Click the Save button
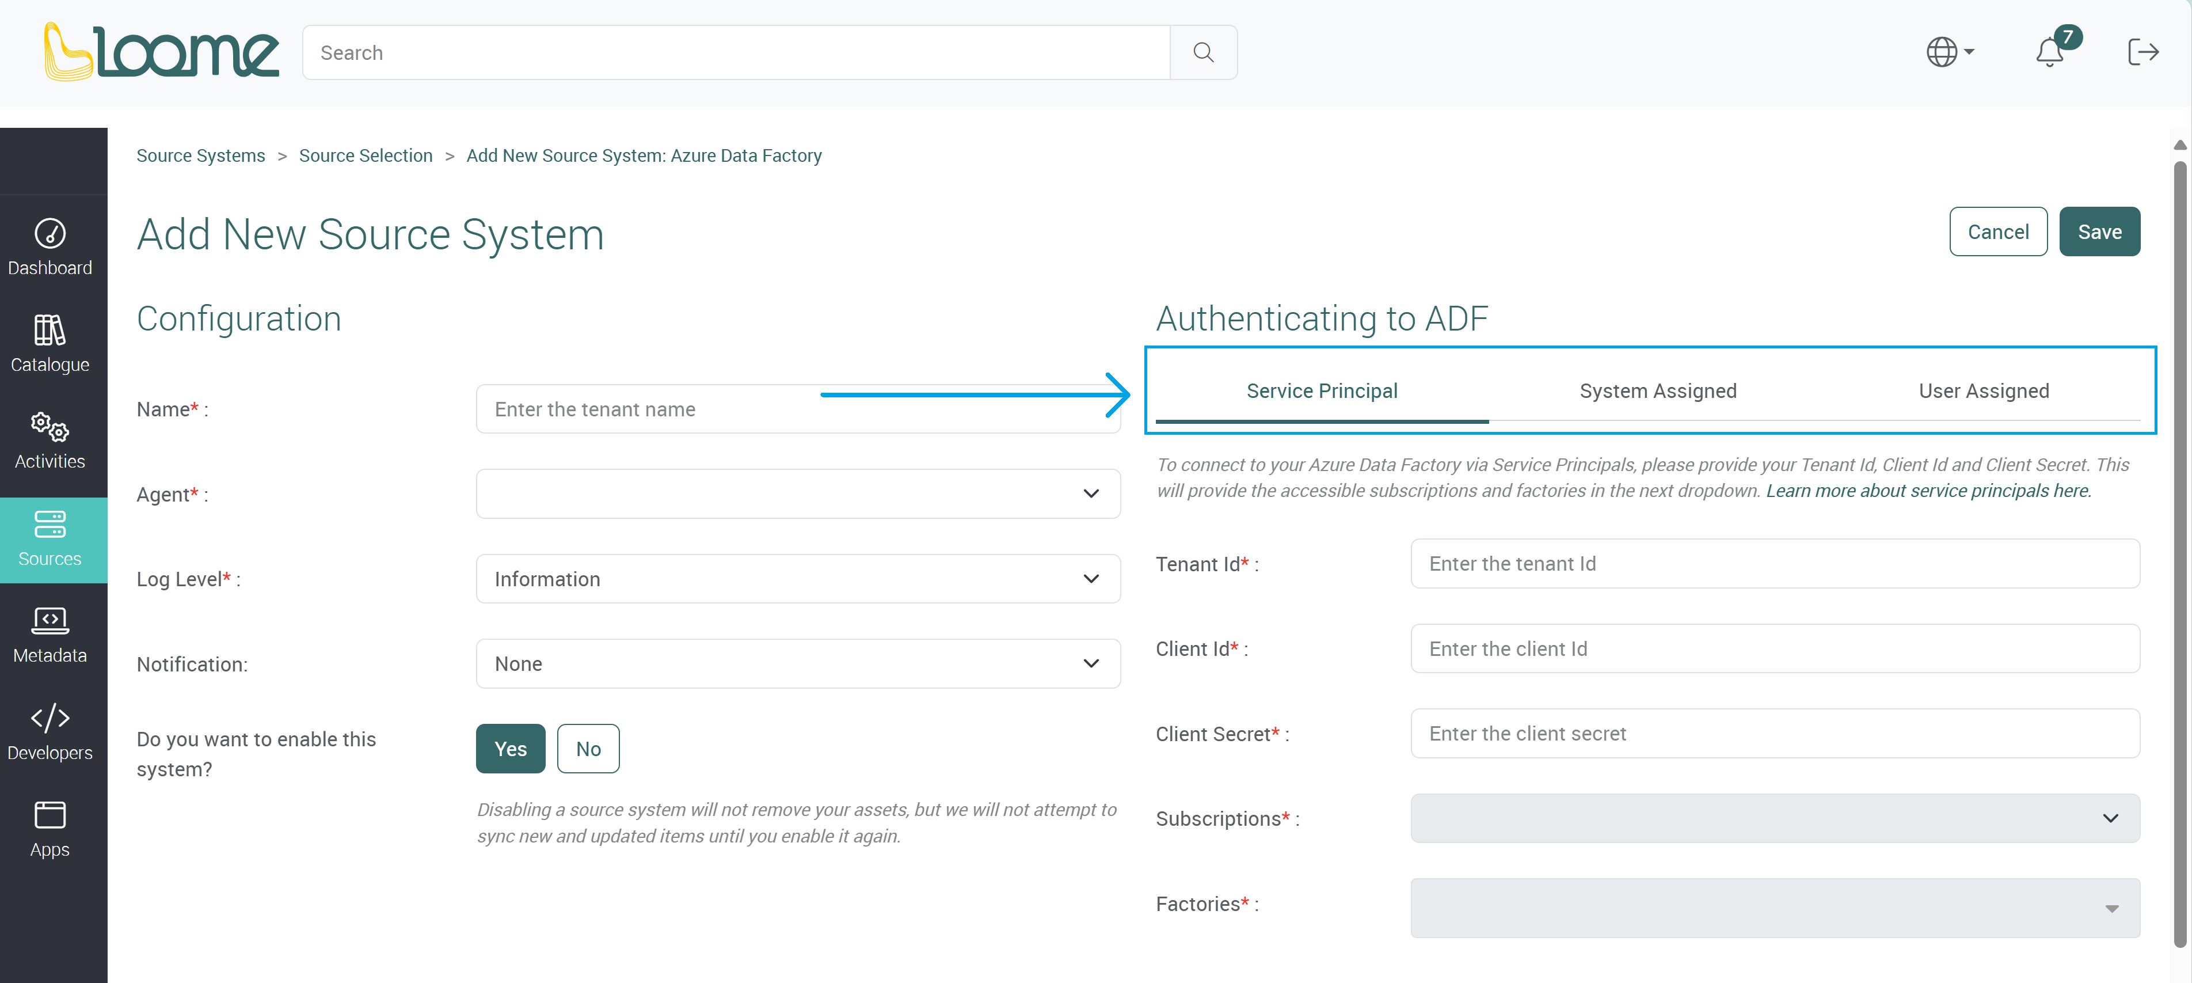Viewport: 2192px width, 983px height. (x=2099, y=231)
